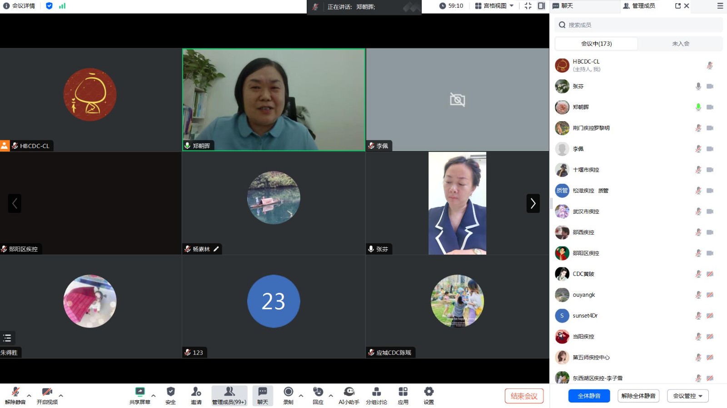Viewport: 727px width, 408px height.
Task: Open the 应用 apps icon
Action: pyautogui.click(x=403, y=395)
